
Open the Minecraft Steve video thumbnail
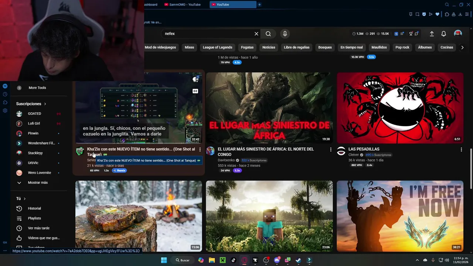(x=269, y=216)
